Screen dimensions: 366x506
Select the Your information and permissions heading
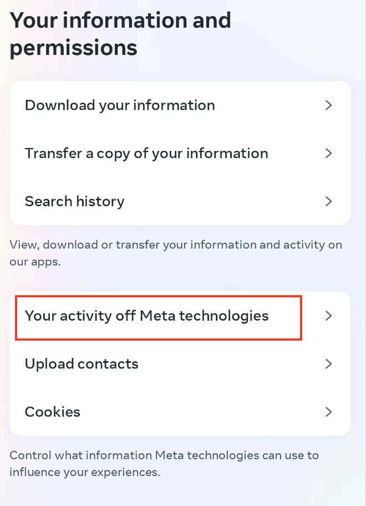120,34
